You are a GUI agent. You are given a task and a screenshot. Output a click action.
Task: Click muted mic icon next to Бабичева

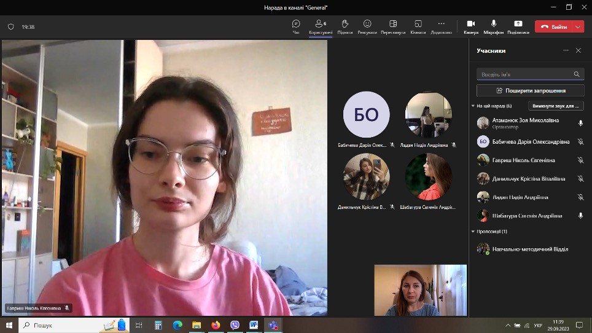tap(581, 141)
